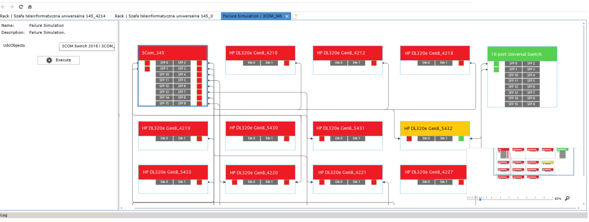Click the UdcObjects 3COM Switch input field
589x222 pixels.
tap(87, 47)
